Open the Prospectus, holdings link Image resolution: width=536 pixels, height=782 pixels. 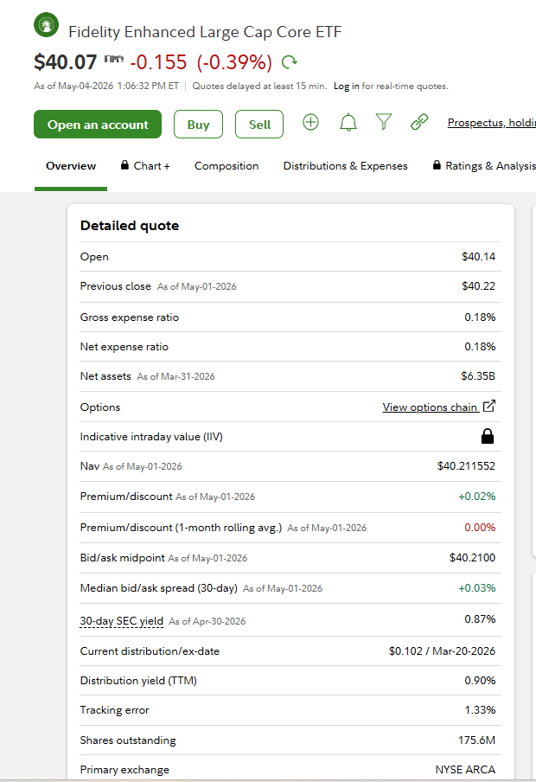coord(492,123)
